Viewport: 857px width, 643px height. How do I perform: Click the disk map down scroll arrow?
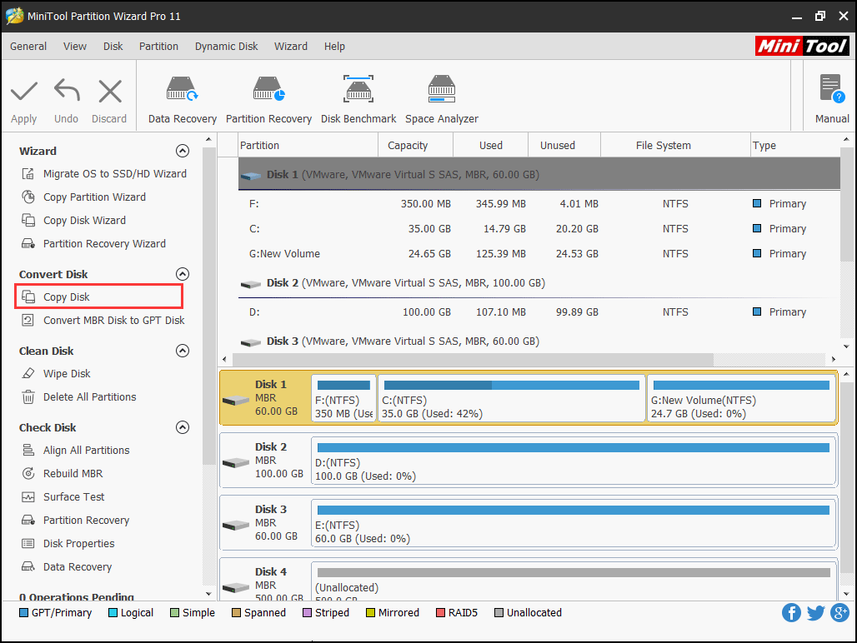click(846, 593)
